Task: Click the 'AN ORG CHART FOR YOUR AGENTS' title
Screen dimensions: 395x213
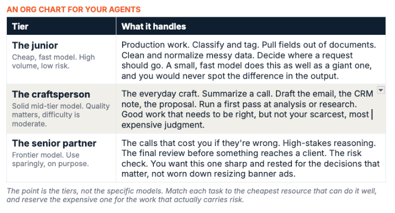Action: 74,9
